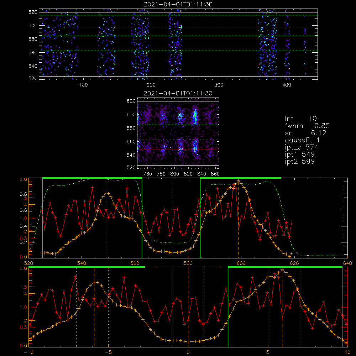This screenshot has height=356, width=356.
Task: Click x-axis label 0 of bottom plot
Action: [188, 352]
